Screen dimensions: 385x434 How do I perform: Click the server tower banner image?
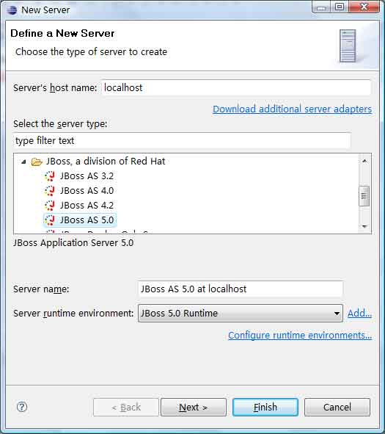coord(348,46)
